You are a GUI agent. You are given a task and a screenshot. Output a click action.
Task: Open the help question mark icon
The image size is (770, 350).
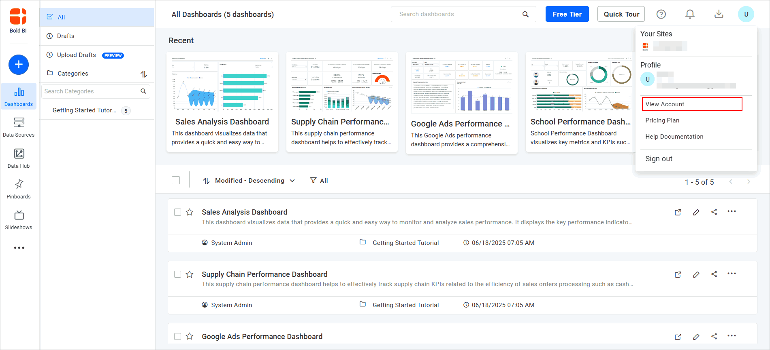tap(661, 14)
